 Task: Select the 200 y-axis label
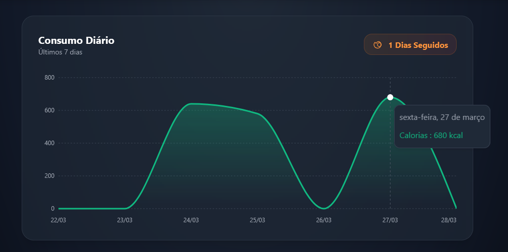point(49,176)
